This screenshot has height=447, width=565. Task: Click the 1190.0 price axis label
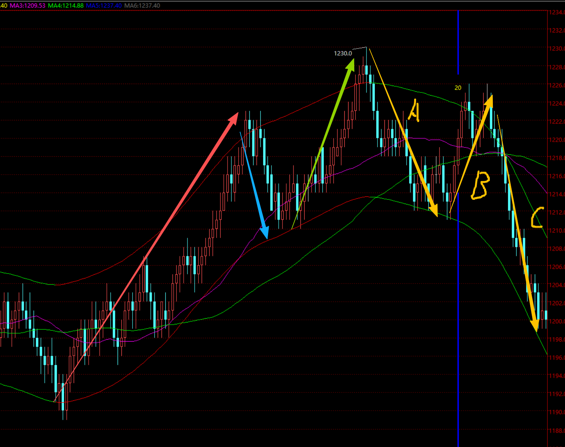(557, 412)
